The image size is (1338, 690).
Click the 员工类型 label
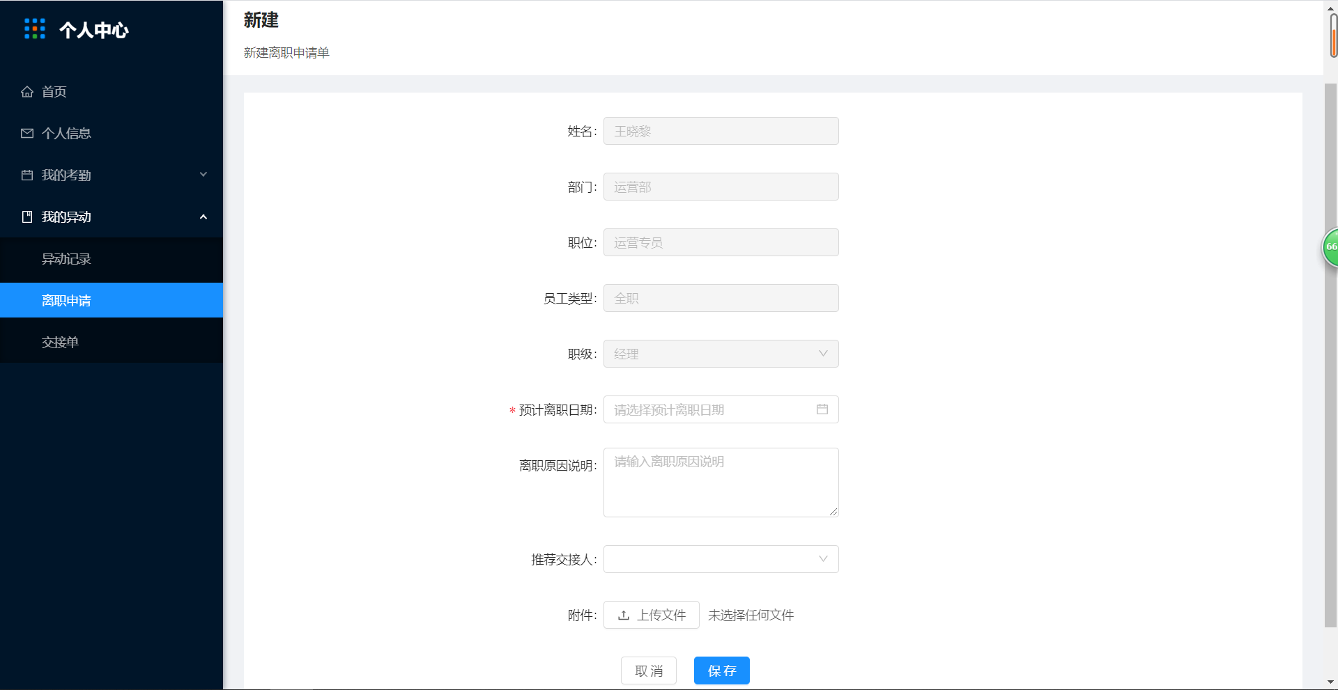570,299
